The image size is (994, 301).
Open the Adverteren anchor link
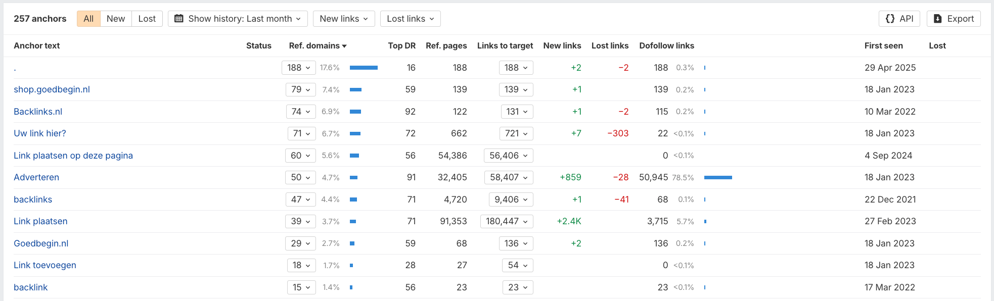36,177
